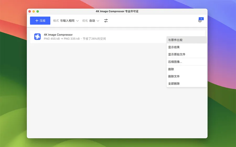Click the blue badge showing 4
Image resolution: width=236 pixels, height=147 pixels.
[x=201, y=19]
